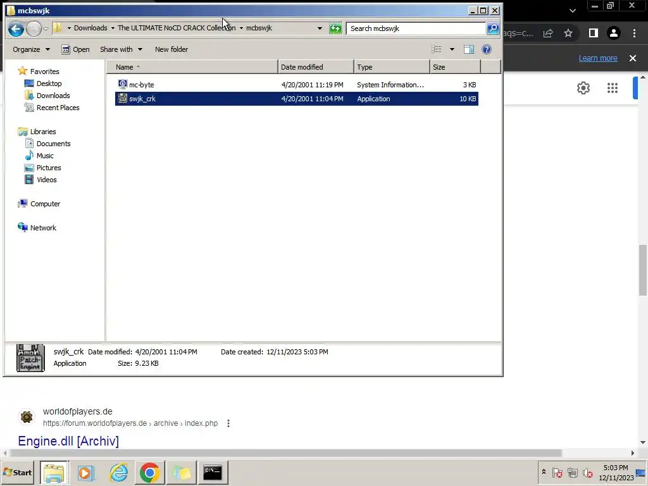Viewport: 648px width, 486px height.
Task: Go back with the Explorer Back arrow
Action: (x=16, y=28)
